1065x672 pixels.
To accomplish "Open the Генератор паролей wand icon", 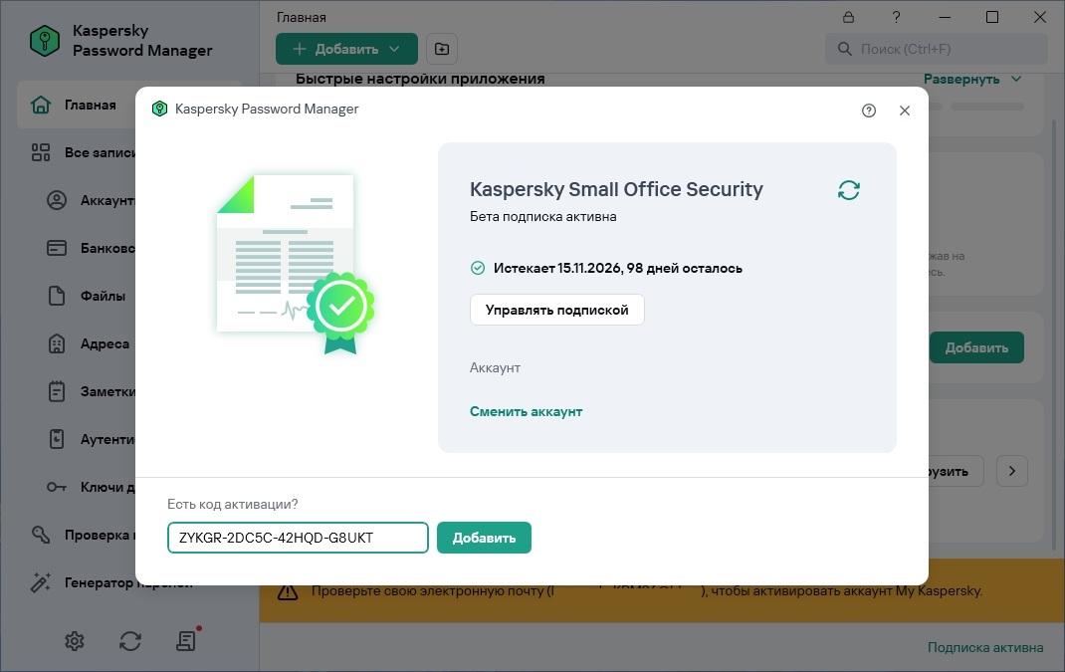I will pyautogui.click(x=41, y=582).
